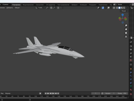Open the Композитинг workspace tab
The width and height of the screenshot is (134, 101).
point(103,5)
